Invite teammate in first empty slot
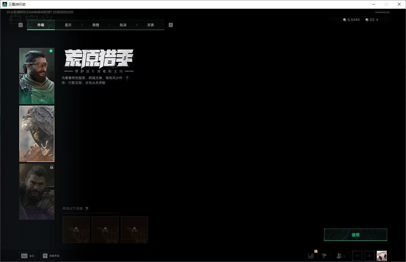Viewport: 406px width, 262px height. pyautogui.click(x=357, y=256)
